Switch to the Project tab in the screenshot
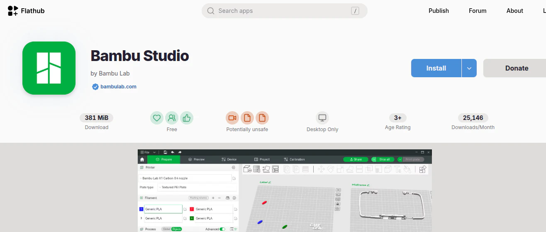 [262, 159]
